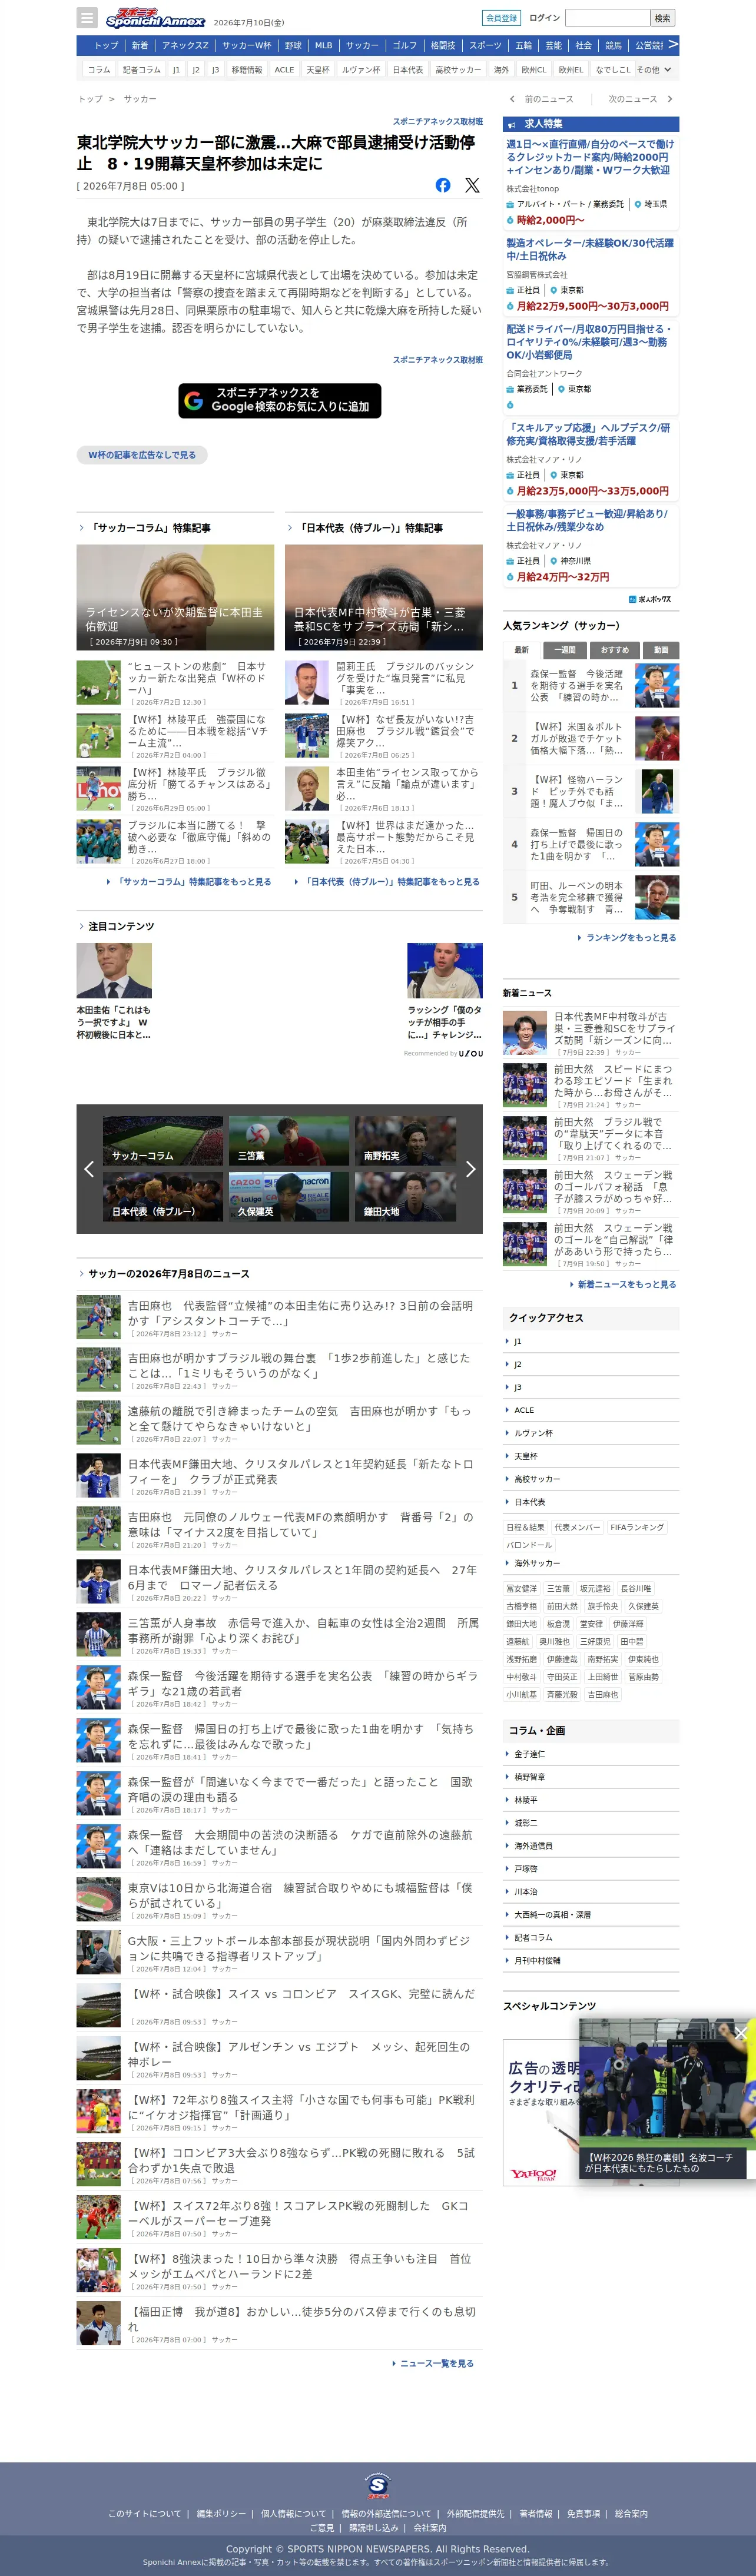The width and height of the screenshot is (756, 2576).
Task: Open 日本代表MF鎌田大地 1年契約延長 headline
Action: coord(301,1471)
